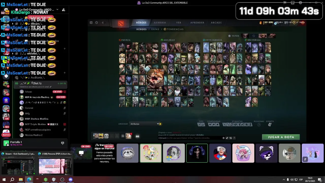Open the VER tab
325x183 pixels.
pyautogui.click(x=179, y=23)
